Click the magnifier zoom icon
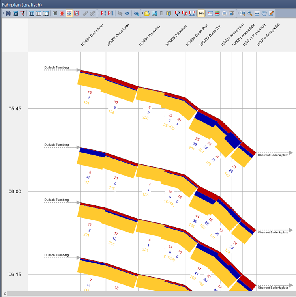The width and height of the screenshot is (296, 297). click(x=249, y=13)
